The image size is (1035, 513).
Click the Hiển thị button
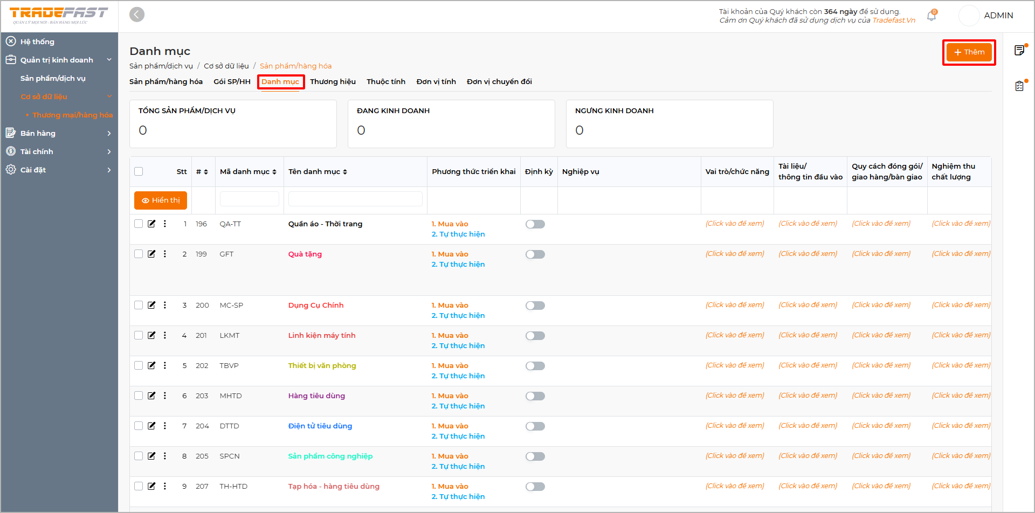pos(161,200)
